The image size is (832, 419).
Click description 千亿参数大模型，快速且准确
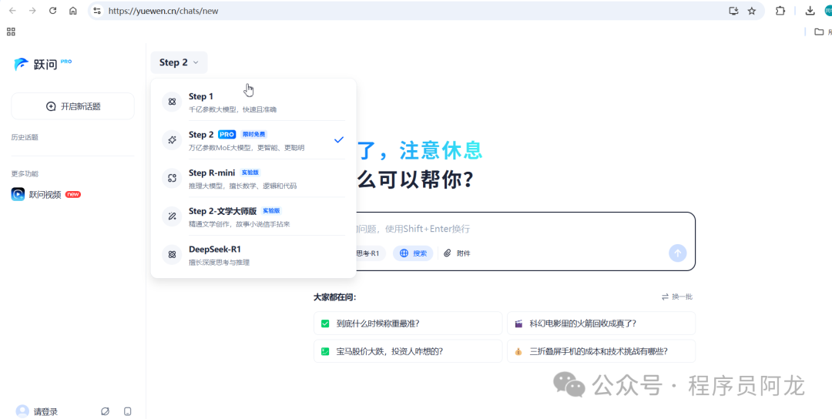click(x=233, y=110)
